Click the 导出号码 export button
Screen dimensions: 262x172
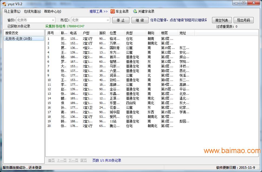click(x=243, y=20)
